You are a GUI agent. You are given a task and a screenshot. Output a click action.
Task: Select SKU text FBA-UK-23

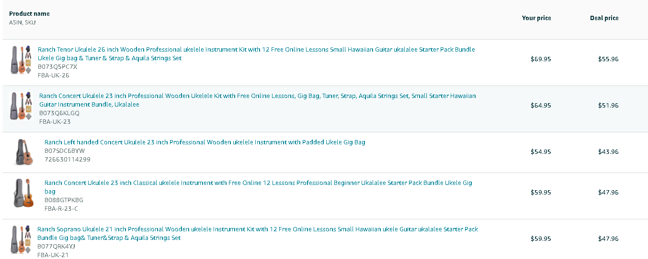55,121
